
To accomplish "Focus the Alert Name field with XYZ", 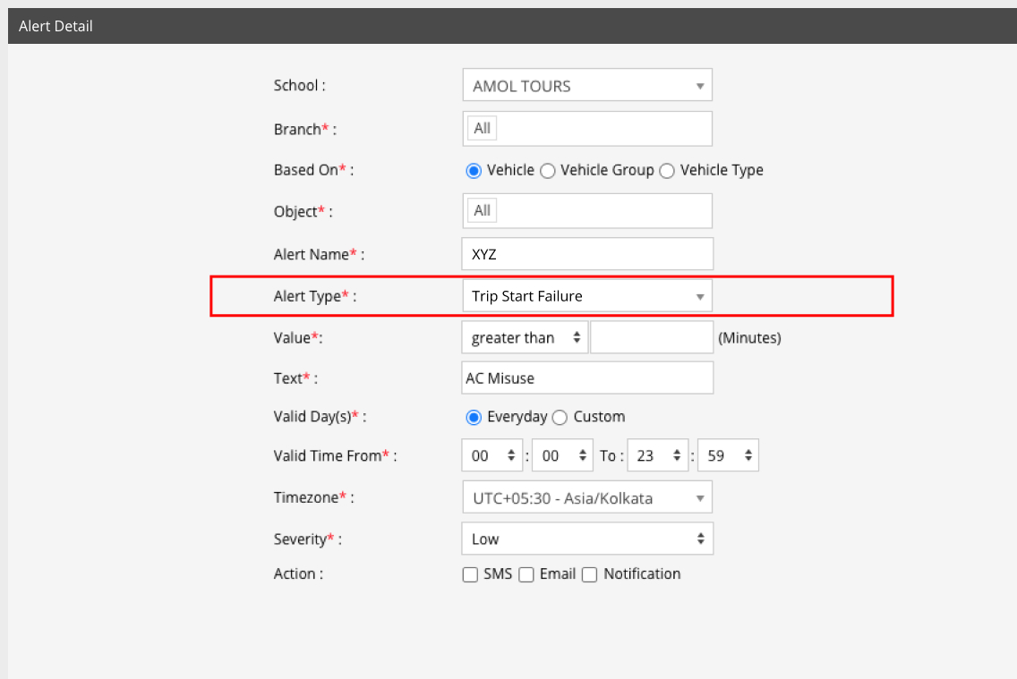I will [586, 254].
